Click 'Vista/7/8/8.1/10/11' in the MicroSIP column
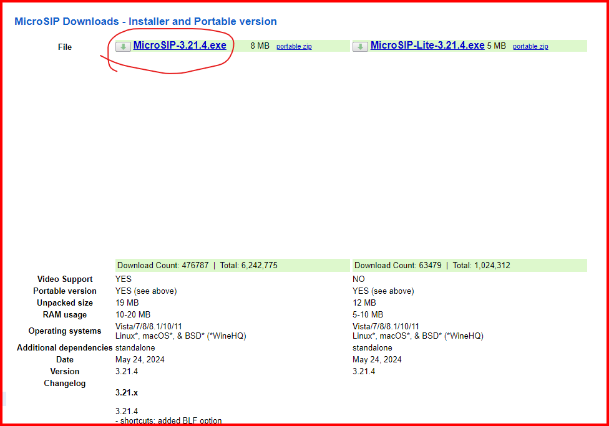Image resolution: width=609 pixels, height=426 pixels. point(149,326)
